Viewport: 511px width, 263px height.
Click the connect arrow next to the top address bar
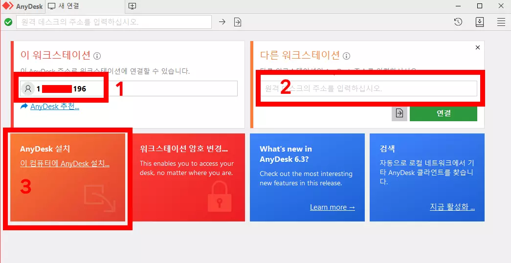(x=222, y=22)
